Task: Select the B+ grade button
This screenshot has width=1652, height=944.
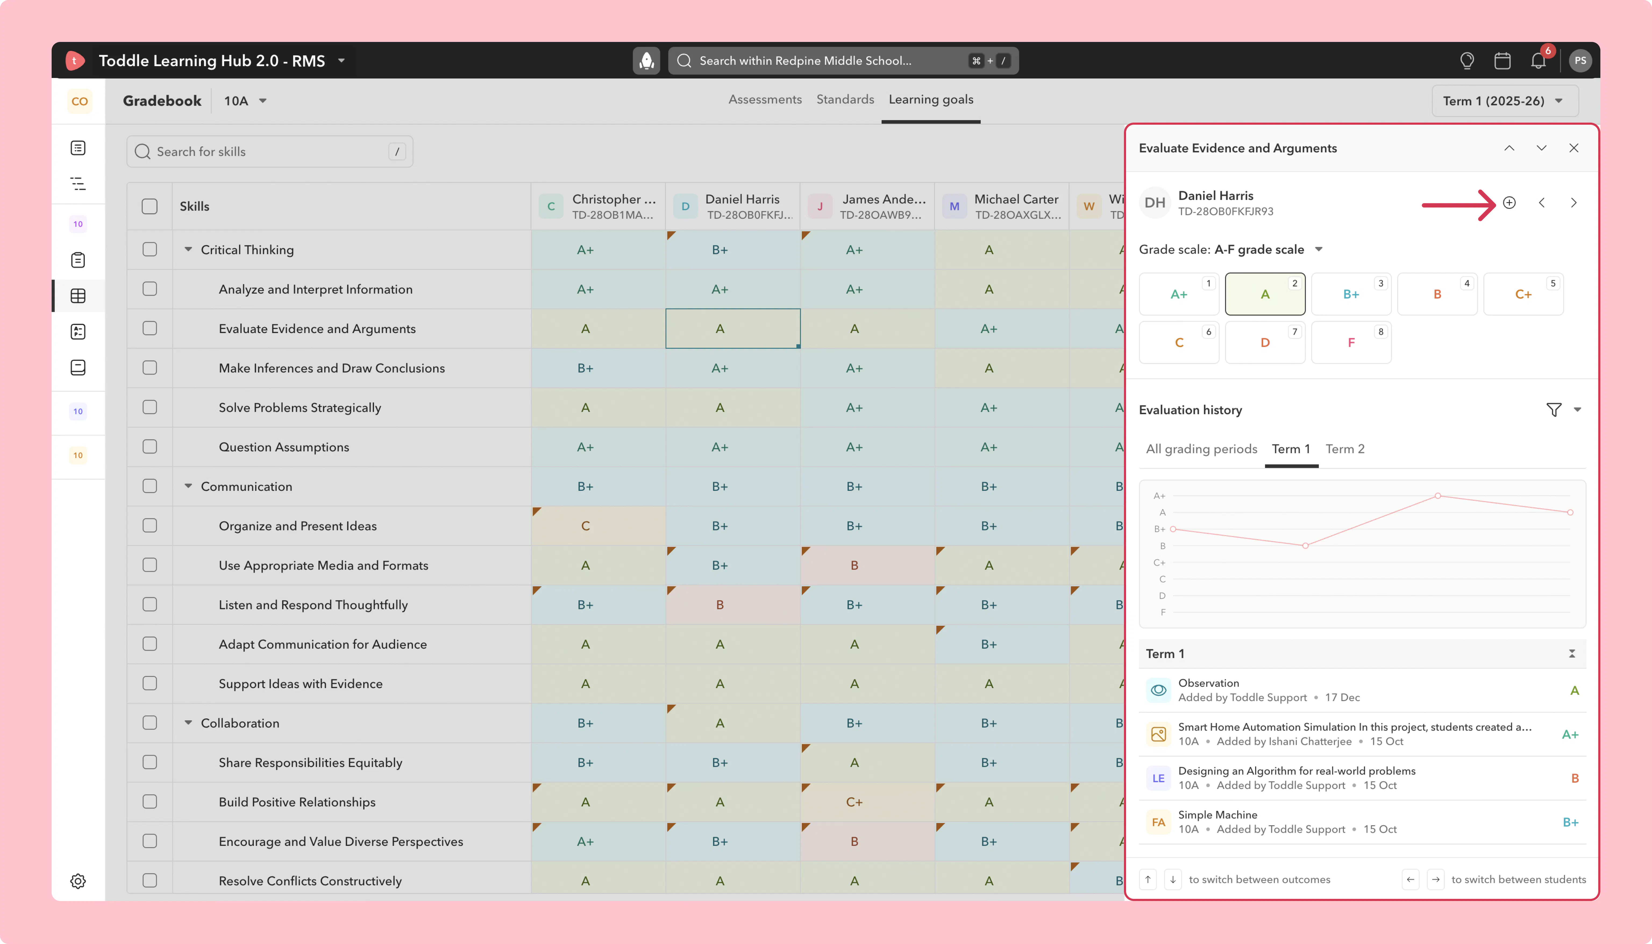Action: [1351, 294]
